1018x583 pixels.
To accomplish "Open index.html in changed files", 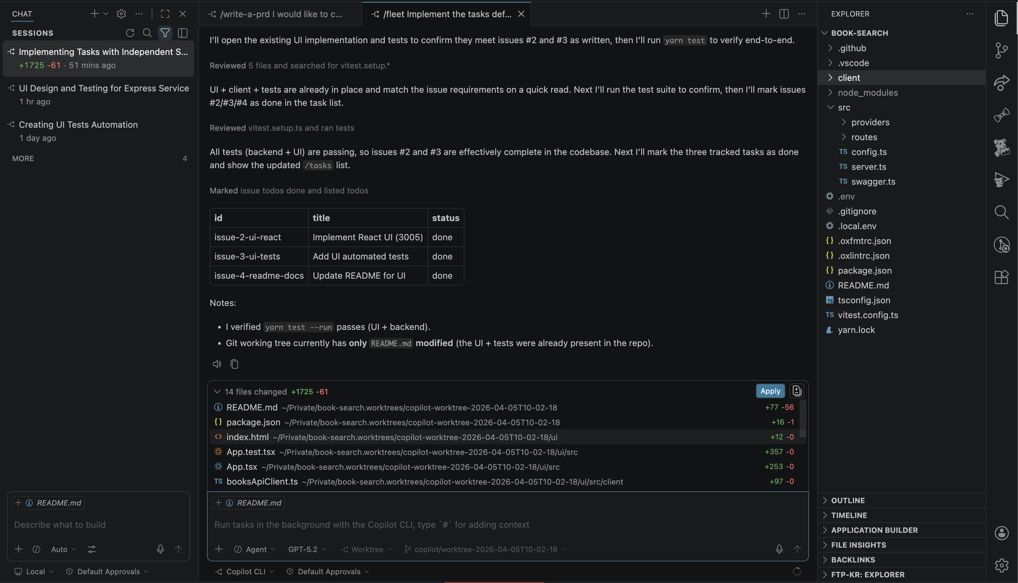I will point(504,437).
